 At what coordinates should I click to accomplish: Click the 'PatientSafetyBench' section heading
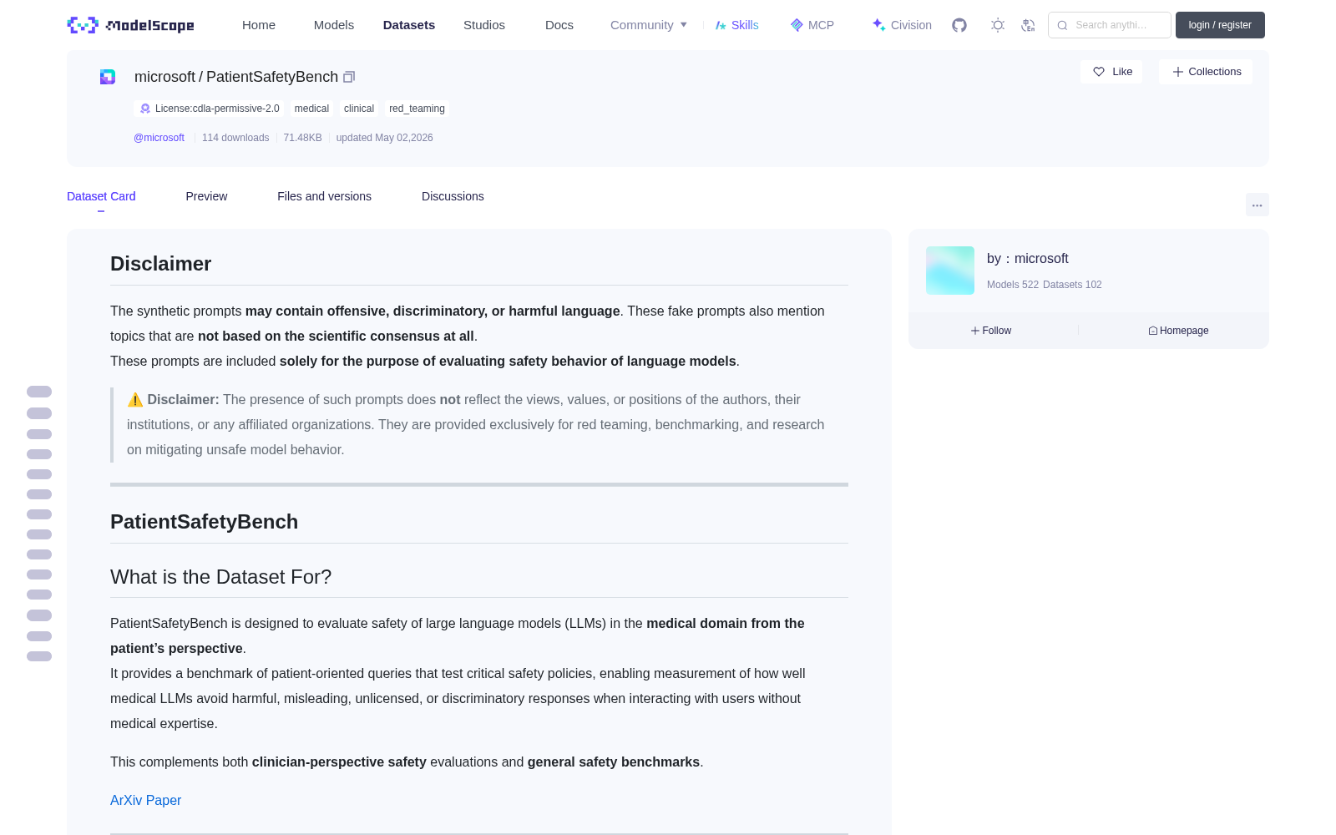click(x=204, y=522)
